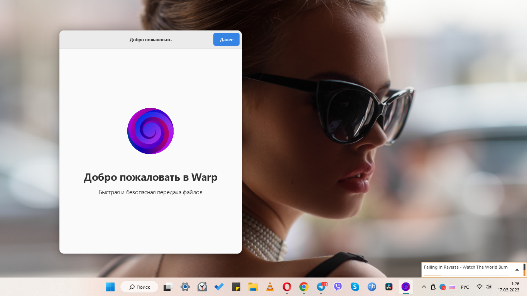
Task: Open Task View from the taskbar
Action: pos(168,287)
